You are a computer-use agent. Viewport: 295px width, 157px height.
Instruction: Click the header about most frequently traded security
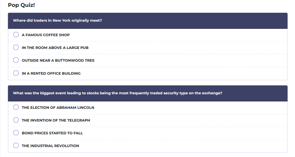[x=148, y=93]
